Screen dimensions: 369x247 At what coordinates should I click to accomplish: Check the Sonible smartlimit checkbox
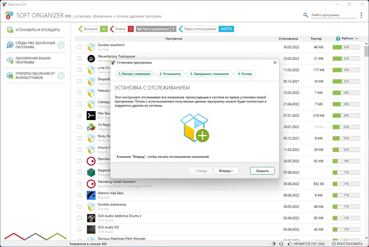click(80, 47)
